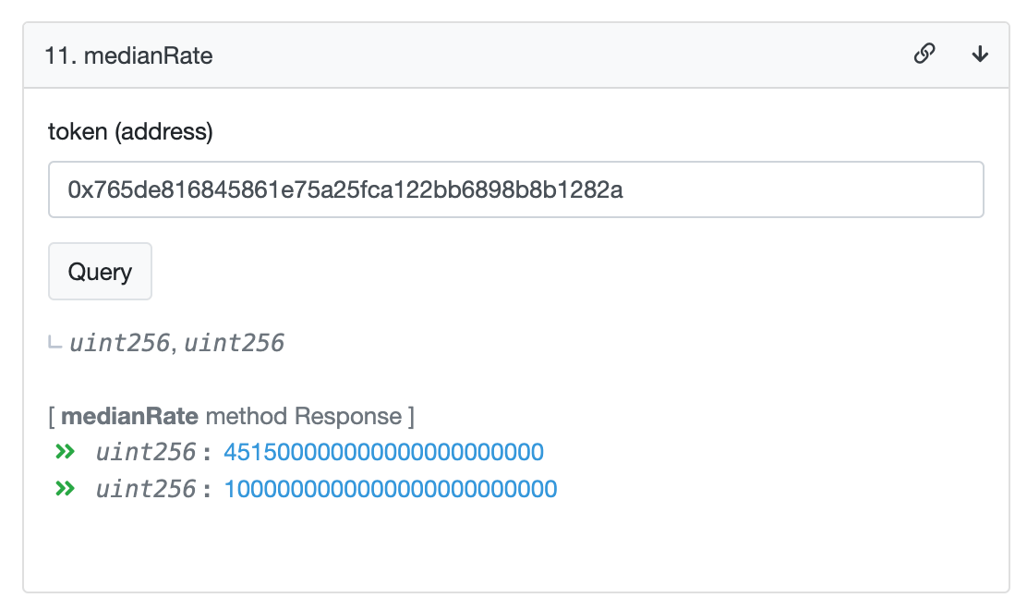Click the 11. medianRate header title

tap(128, 55)
